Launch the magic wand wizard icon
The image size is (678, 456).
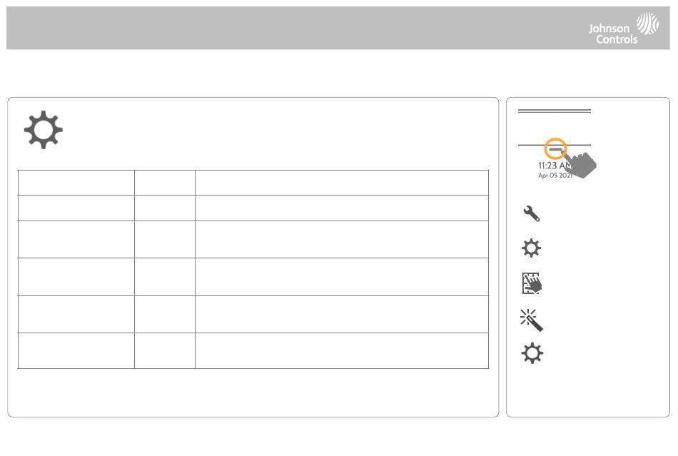tap(532, 320)
